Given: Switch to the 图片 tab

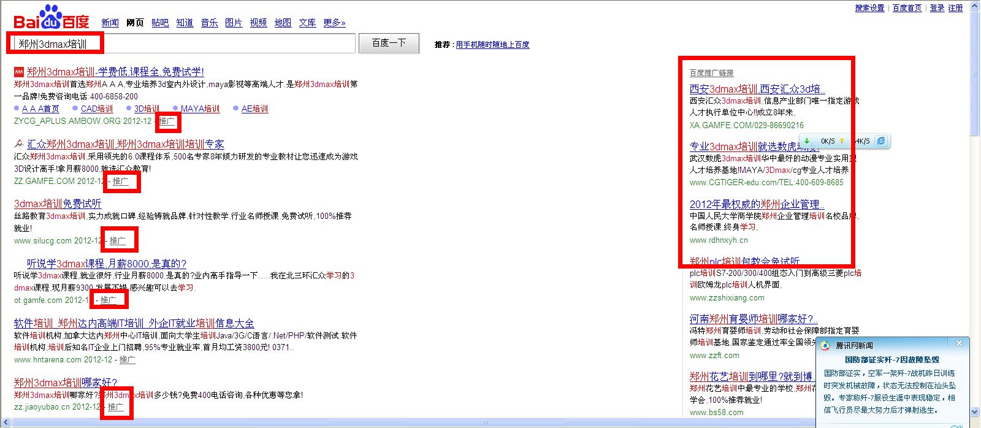Looking at the screenshot, I should pyautogui.click(x=234, y=23).
